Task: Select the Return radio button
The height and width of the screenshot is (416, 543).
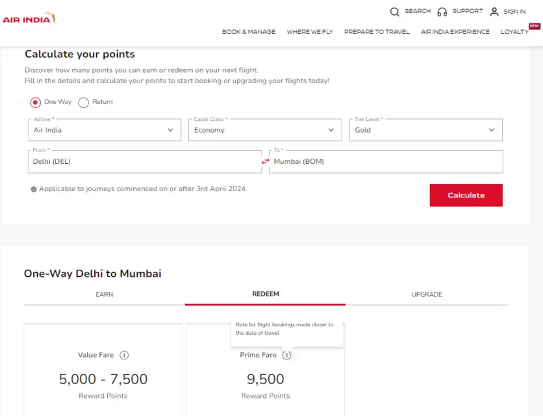Action: click(x=84, y=102)
